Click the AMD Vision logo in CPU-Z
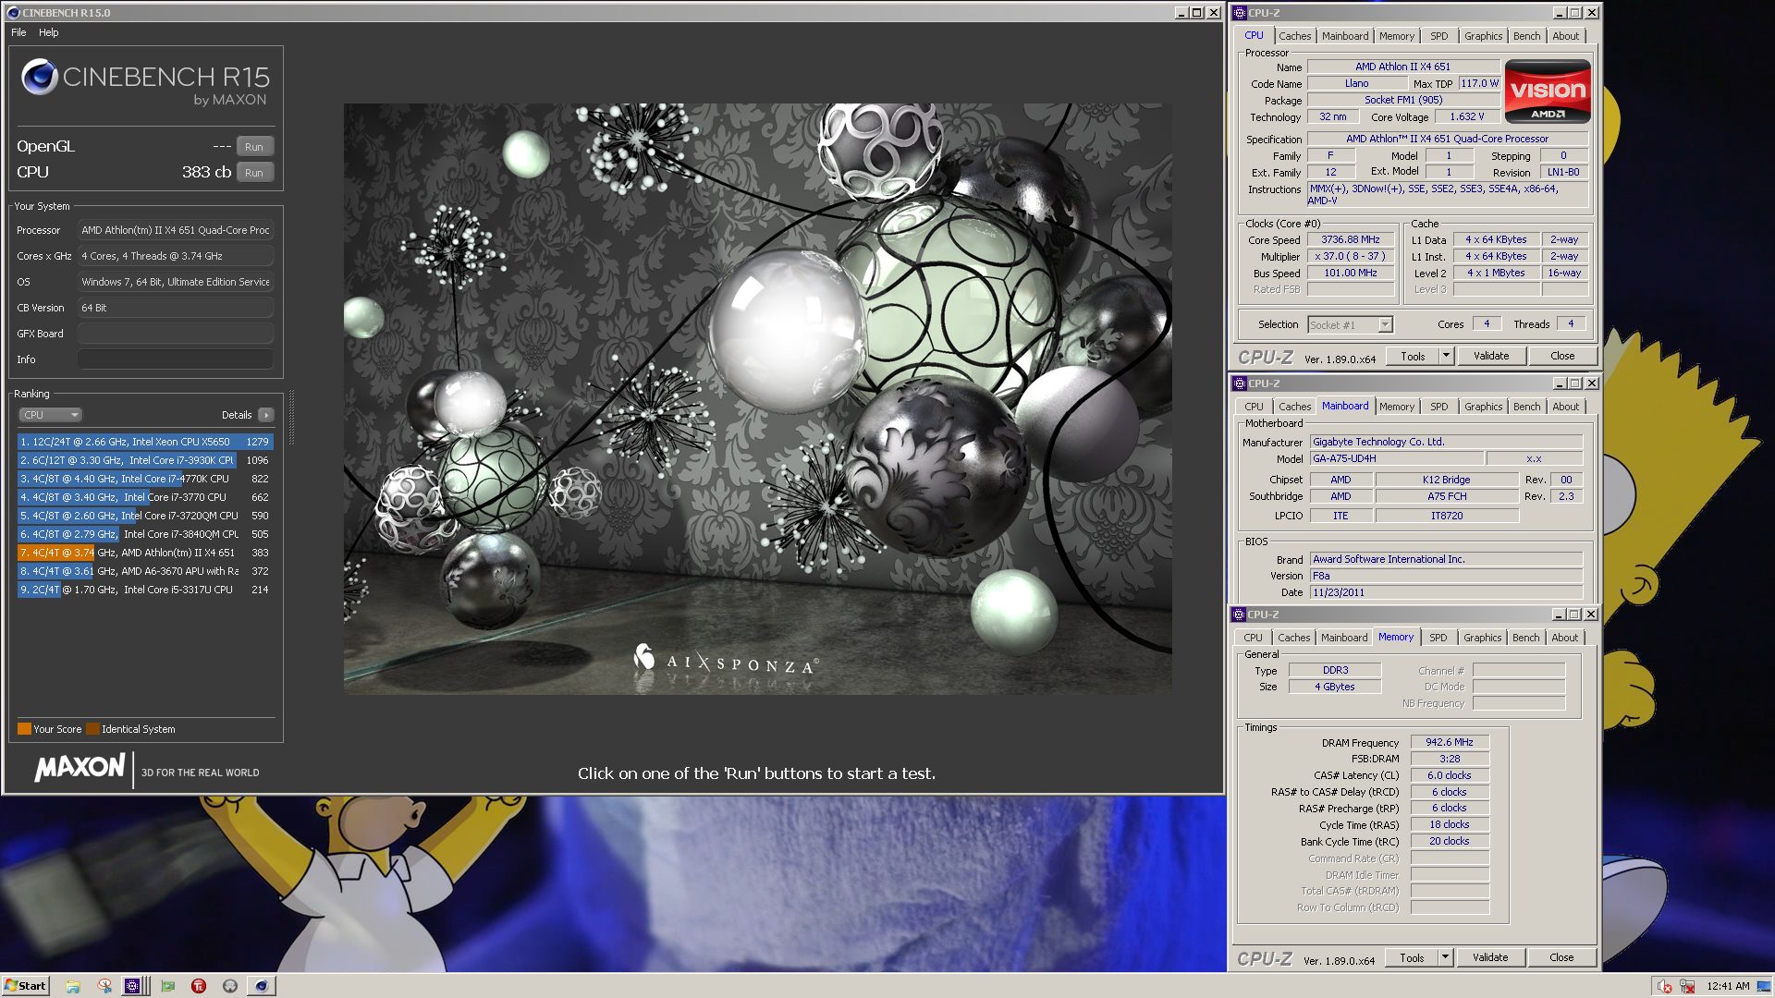 coord(1548,91)
